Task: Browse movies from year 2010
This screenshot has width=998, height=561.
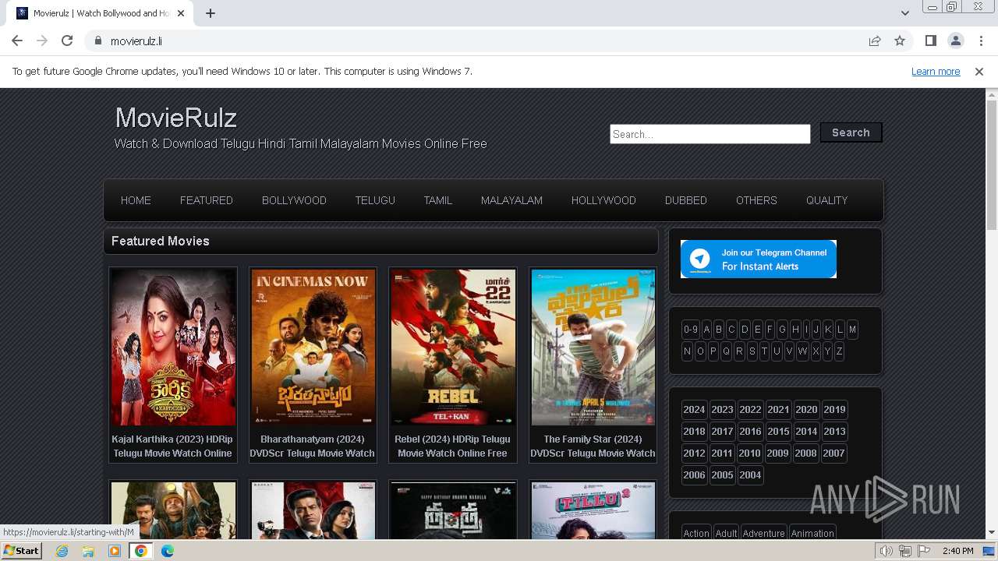Action: click(749, 453)
